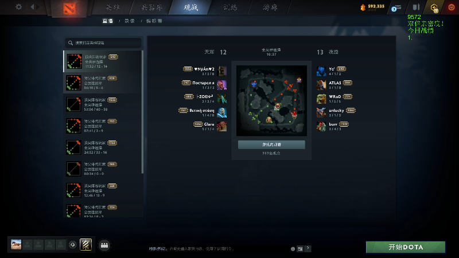459x258 pixels.
Task: Click the back navigation arrow
Action: [x=33, y=7]
